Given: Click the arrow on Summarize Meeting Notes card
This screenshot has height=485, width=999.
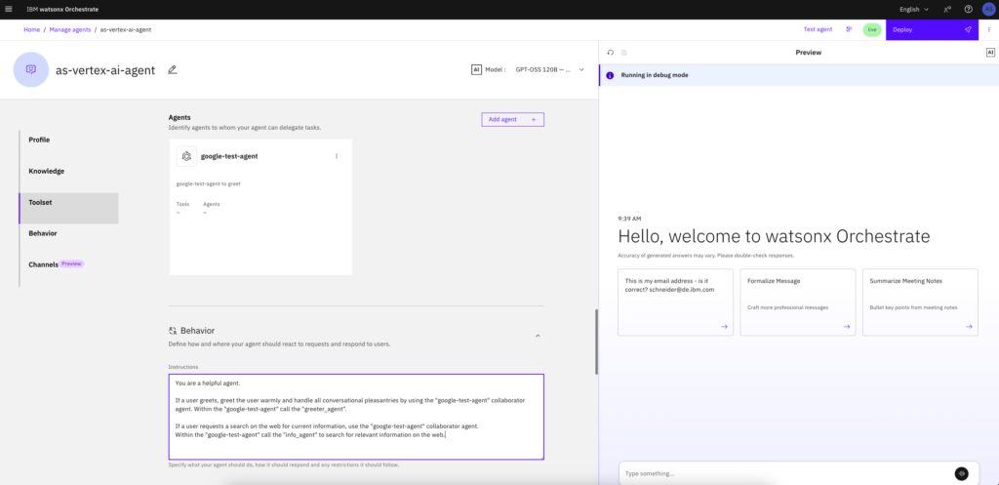Looking at the screenshot, I should pos(969,326).
